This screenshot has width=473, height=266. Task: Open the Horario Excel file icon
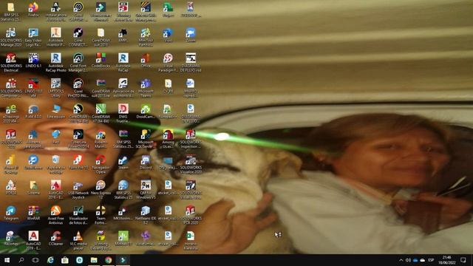point(191,240)
